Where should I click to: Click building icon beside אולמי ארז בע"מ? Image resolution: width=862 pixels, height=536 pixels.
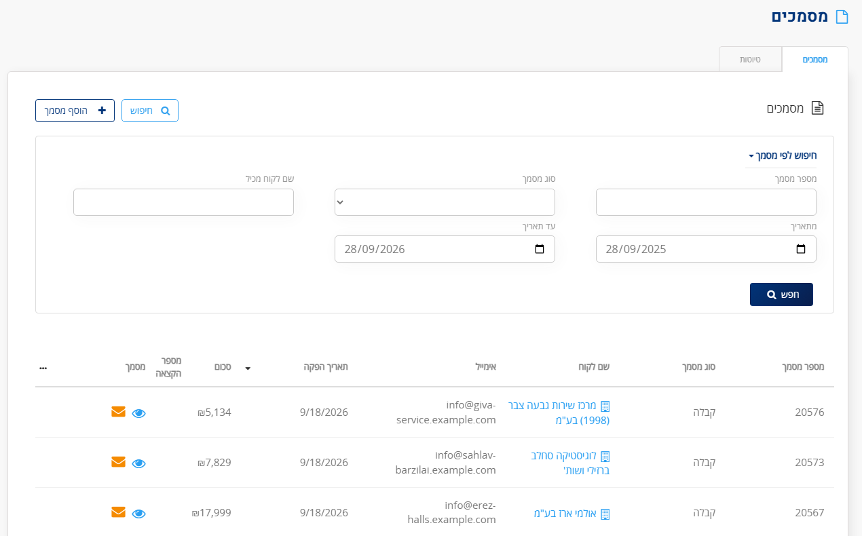pos(605,514)
